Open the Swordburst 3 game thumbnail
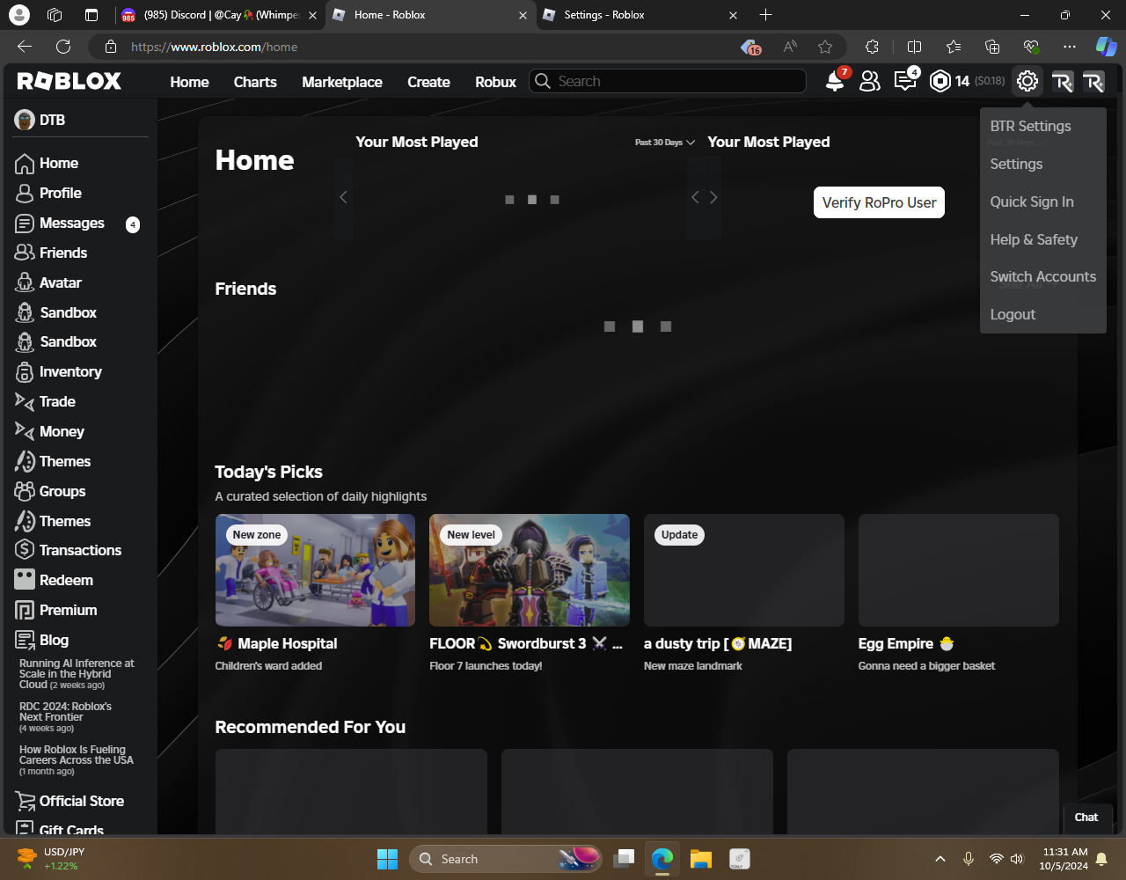1126x880 pixels. (x=530, y=570)
